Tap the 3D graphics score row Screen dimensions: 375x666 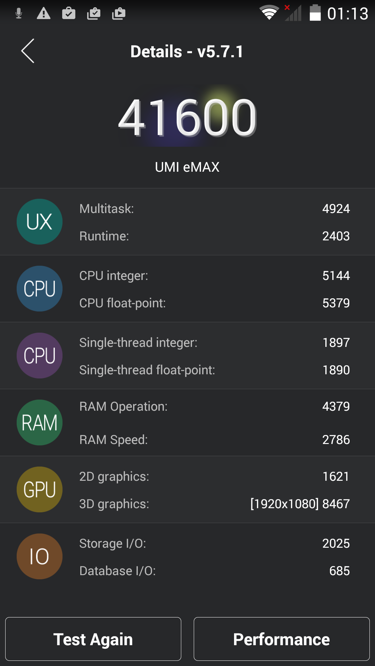point(214,504)
